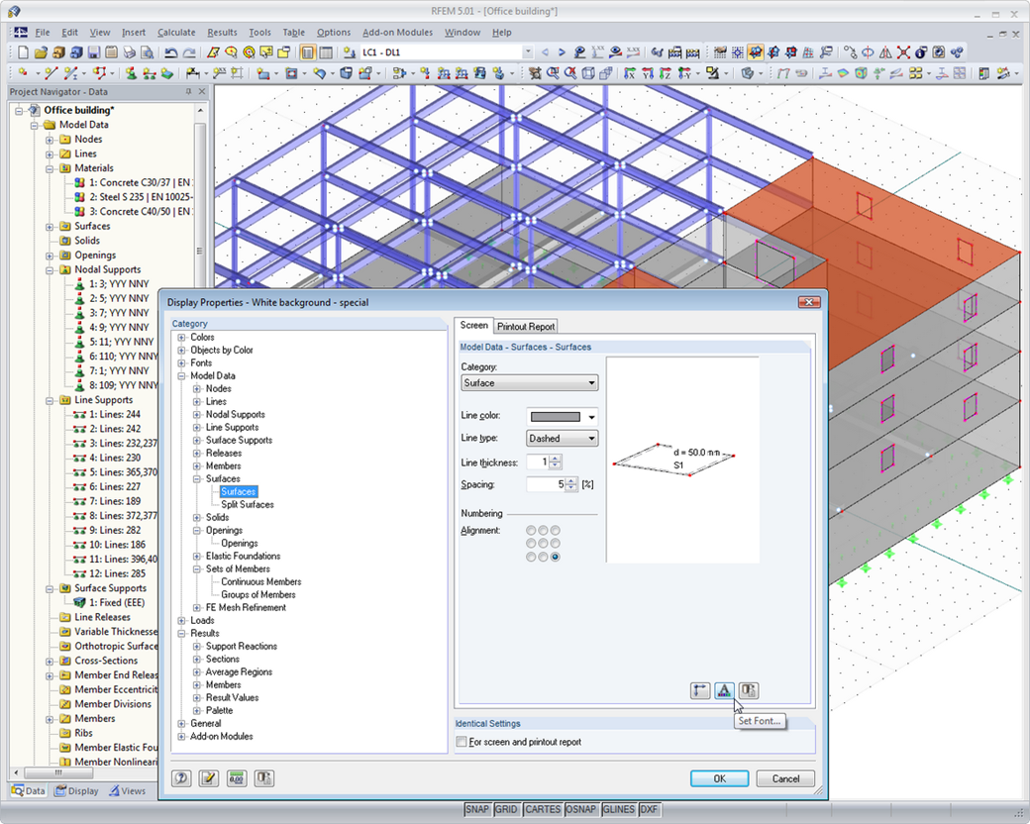Select top-left numbering alignment radio
This screenshot has width=1030, height=824.
531,530
